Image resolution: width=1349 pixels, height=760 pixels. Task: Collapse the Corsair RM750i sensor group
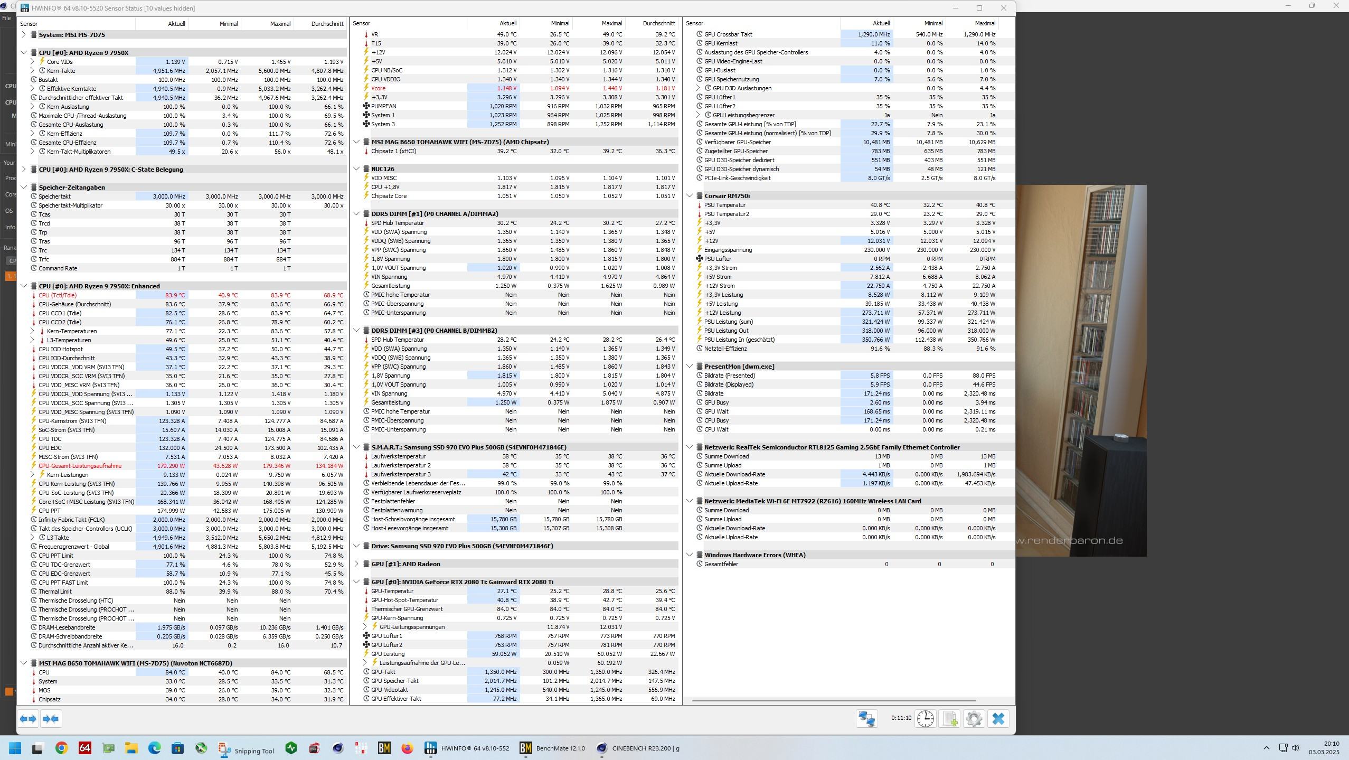click(690, 196)
